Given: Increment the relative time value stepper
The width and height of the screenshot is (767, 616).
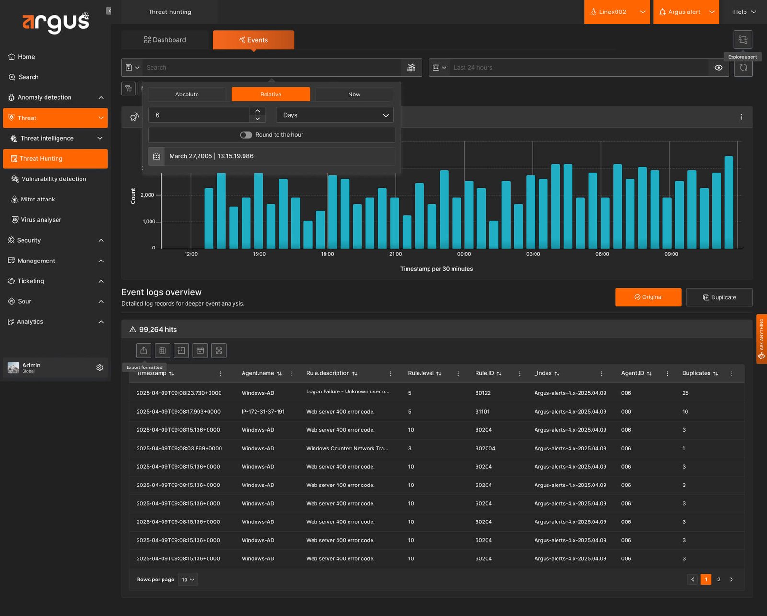Looking at the screenshot, I should [257, 111].
